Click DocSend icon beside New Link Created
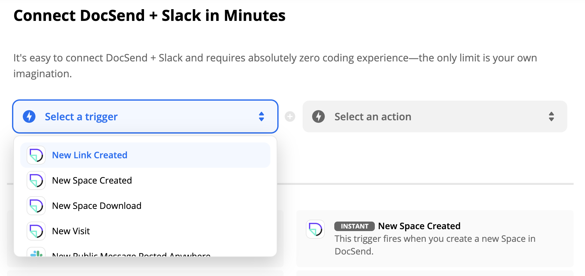 click(36, 155)
